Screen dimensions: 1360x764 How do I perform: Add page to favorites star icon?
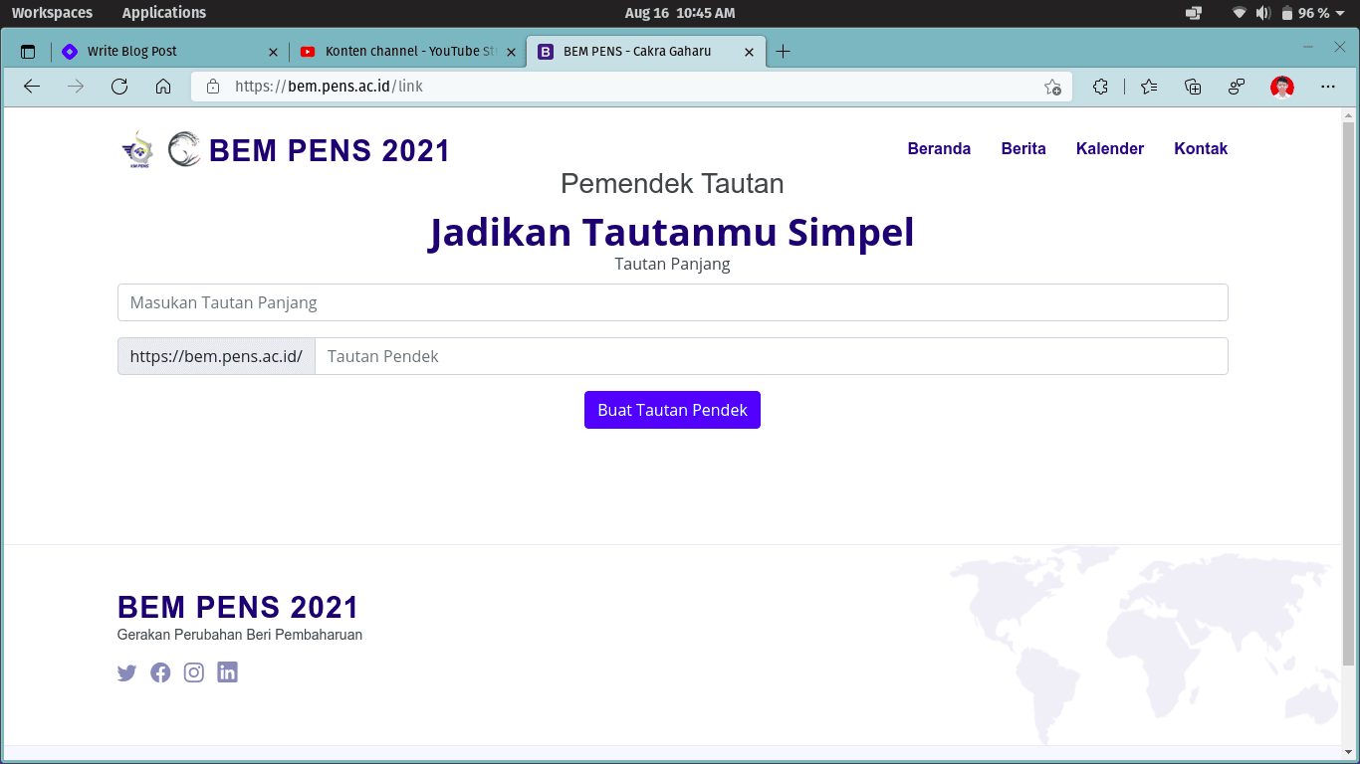tap(1052, 87)
